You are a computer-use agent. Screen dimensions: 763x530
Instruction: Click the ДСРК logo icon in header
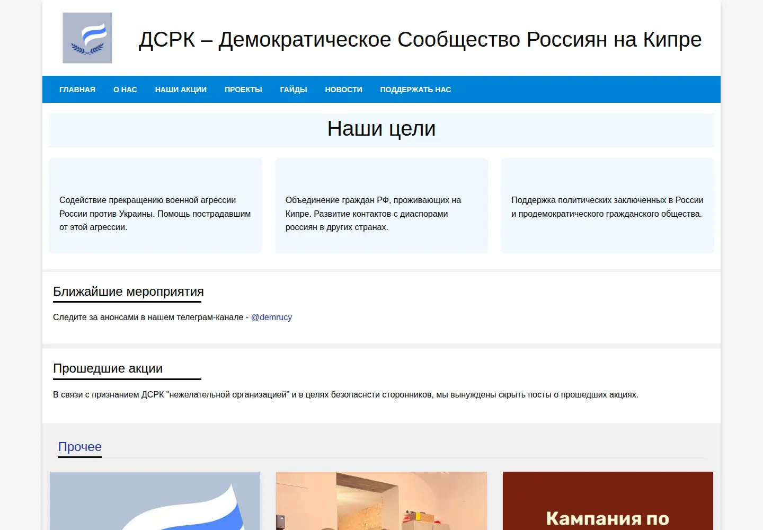[87, 38]
